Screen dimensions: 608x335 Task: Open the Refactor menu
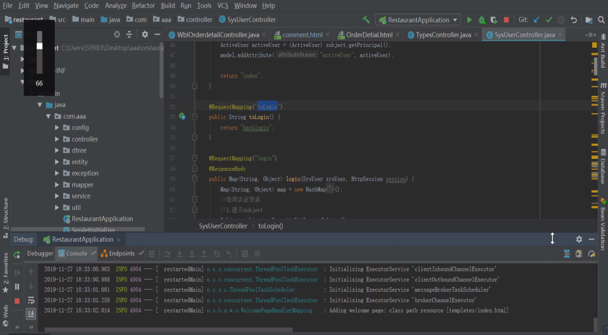(x=143, y=5)
